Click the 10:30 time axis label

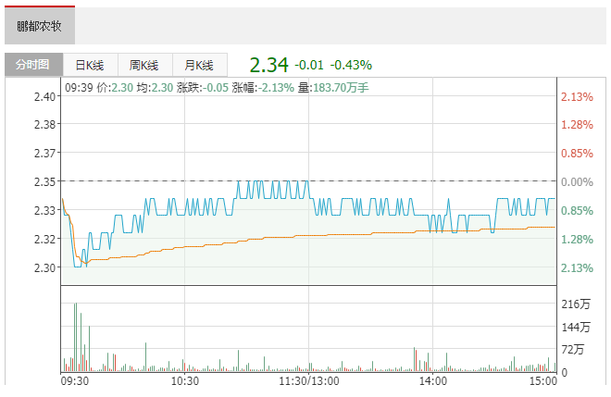pyautogui.click(x=185, y=380)
